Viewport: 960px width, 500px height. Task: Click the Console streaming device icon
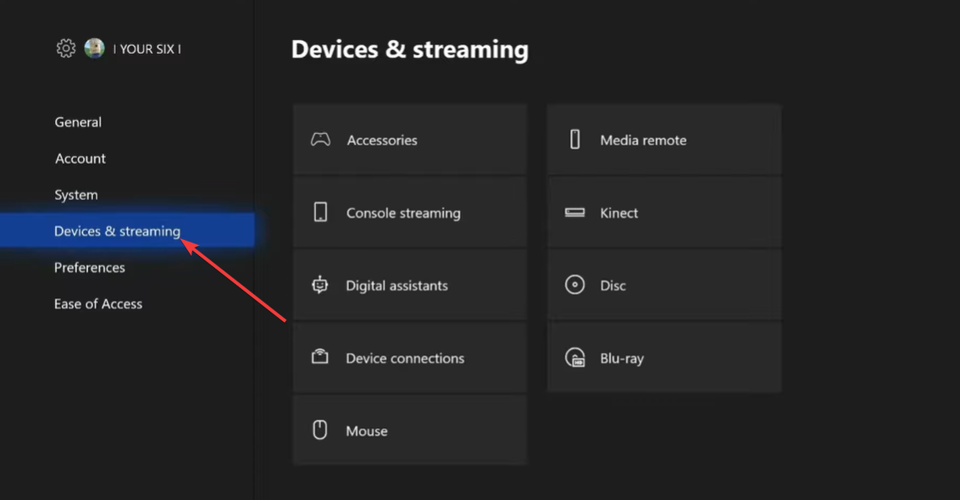tap(320, 213)
